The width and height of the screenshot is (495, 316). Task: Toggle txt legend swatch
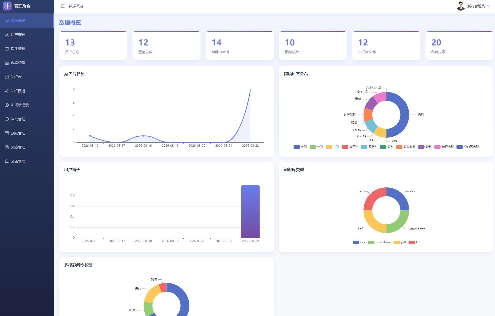pyautogui.click(x=412, y=242)
